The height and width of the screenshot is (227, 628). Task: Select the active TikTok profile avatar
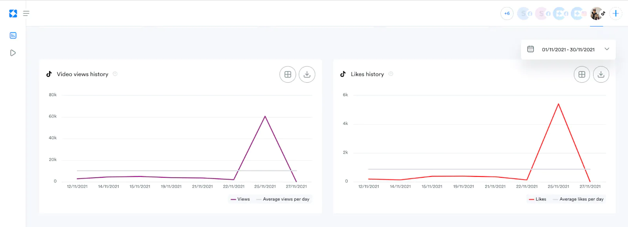[597, 14]
